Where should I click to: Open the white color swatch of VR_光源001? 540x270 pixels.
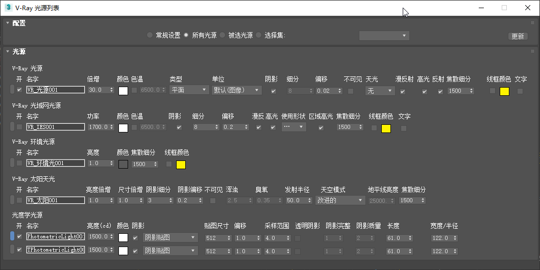(x=124, y=91)
